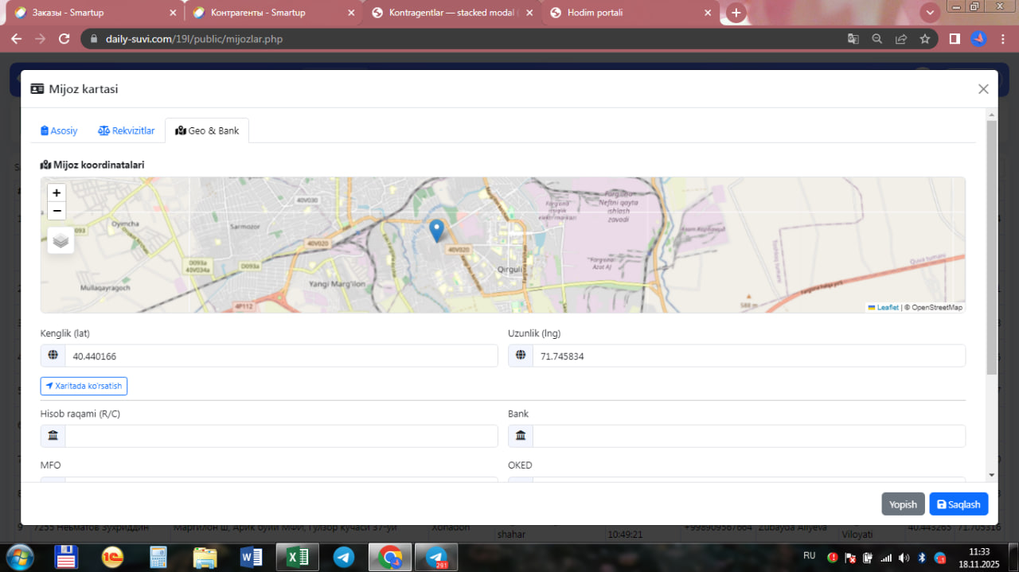Bookmark this page with star icon

point(924,38)
